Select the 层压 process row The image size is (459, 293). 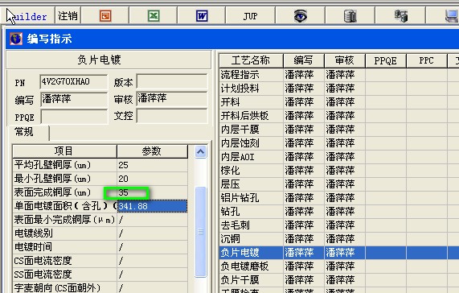[339, 184]
